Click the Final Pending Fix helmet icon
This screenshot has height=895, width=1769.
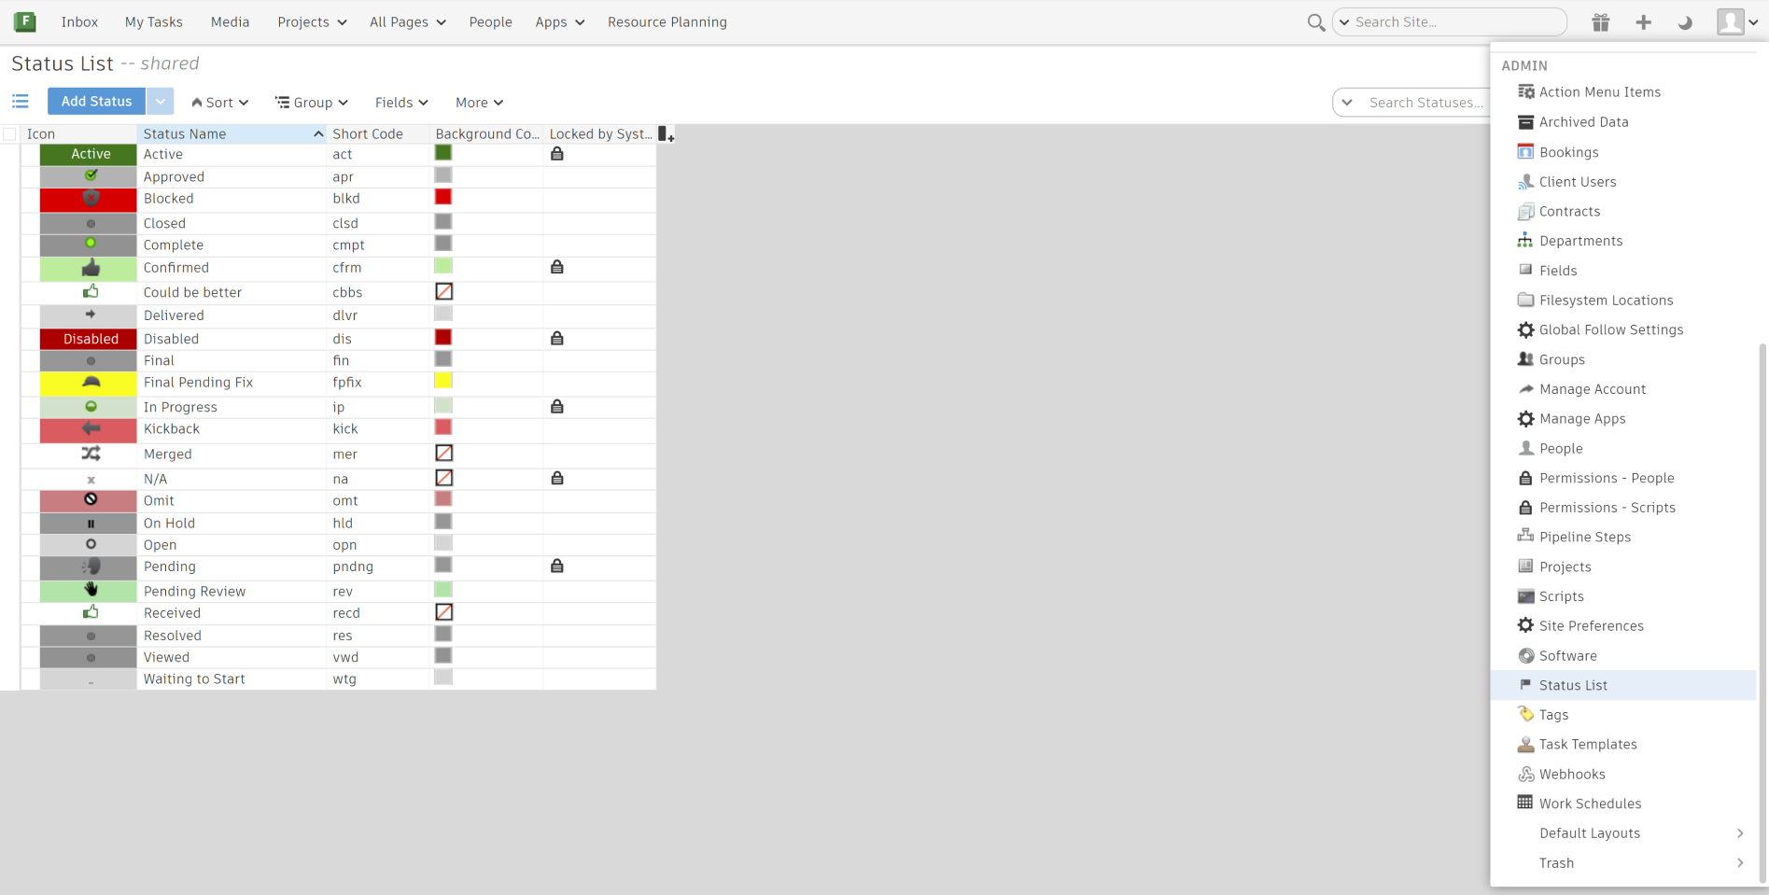91,382
